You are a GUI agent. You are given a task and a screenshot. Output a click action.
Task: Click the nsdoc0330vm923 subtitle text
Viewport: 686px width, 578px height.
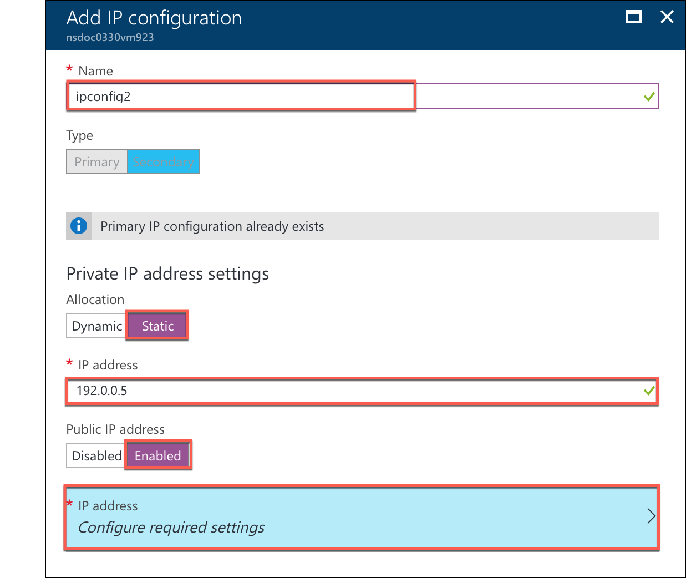pyautogui.click(x=110, y=37)
